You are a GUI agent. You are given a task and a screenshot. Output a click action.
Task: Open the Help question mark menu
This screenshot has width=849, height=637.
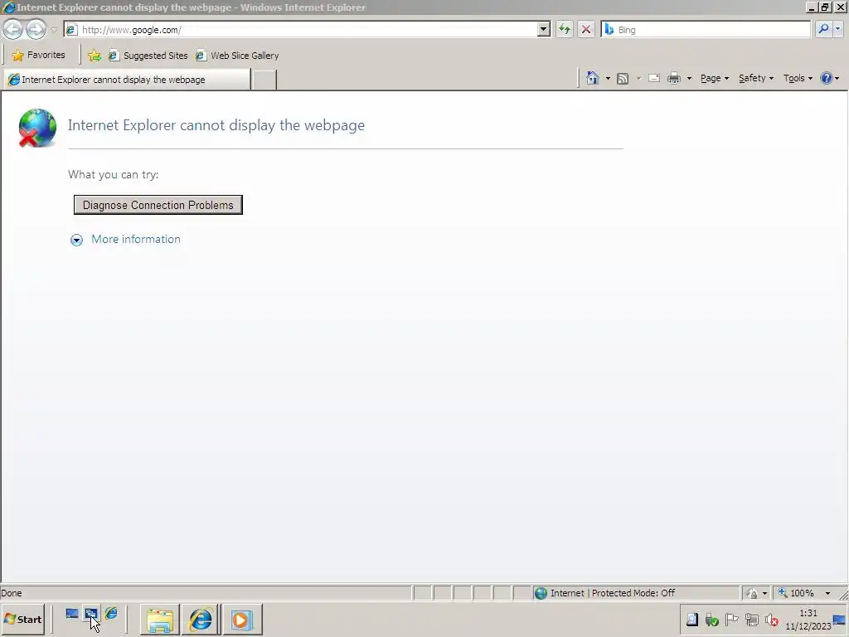[x=829, y=79]
